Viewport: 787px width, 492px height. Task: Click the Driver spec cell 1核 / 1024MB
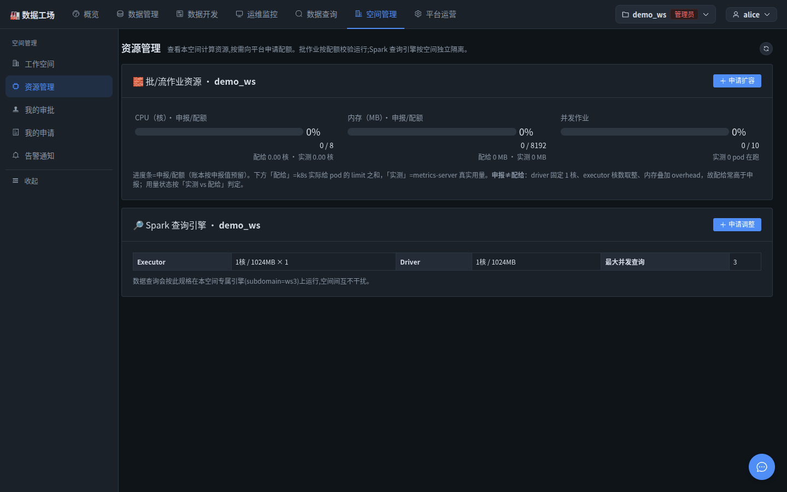[x=536, y=262]
